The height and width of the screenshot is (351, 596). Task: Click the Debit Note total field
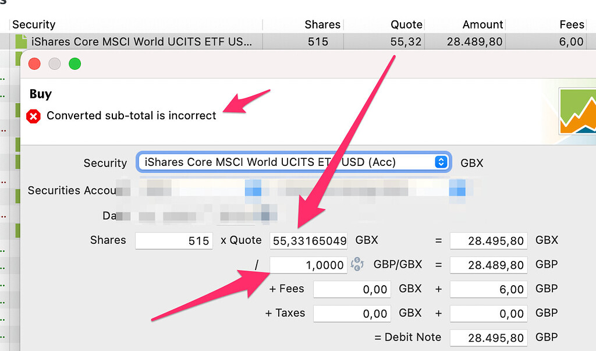click(x=488, y=338)
